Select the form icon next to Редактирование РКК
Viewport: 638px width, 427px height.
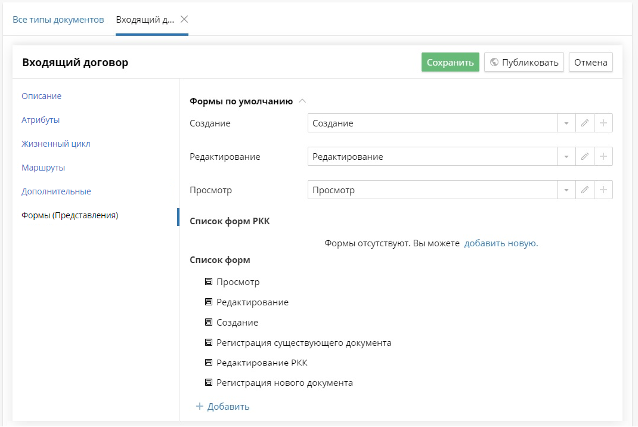(x=208, y=362)
